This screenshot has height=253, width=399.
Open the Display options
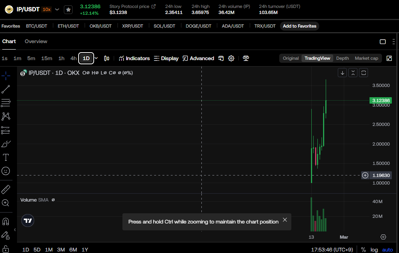pyautogui.click(x=166, y=58)
